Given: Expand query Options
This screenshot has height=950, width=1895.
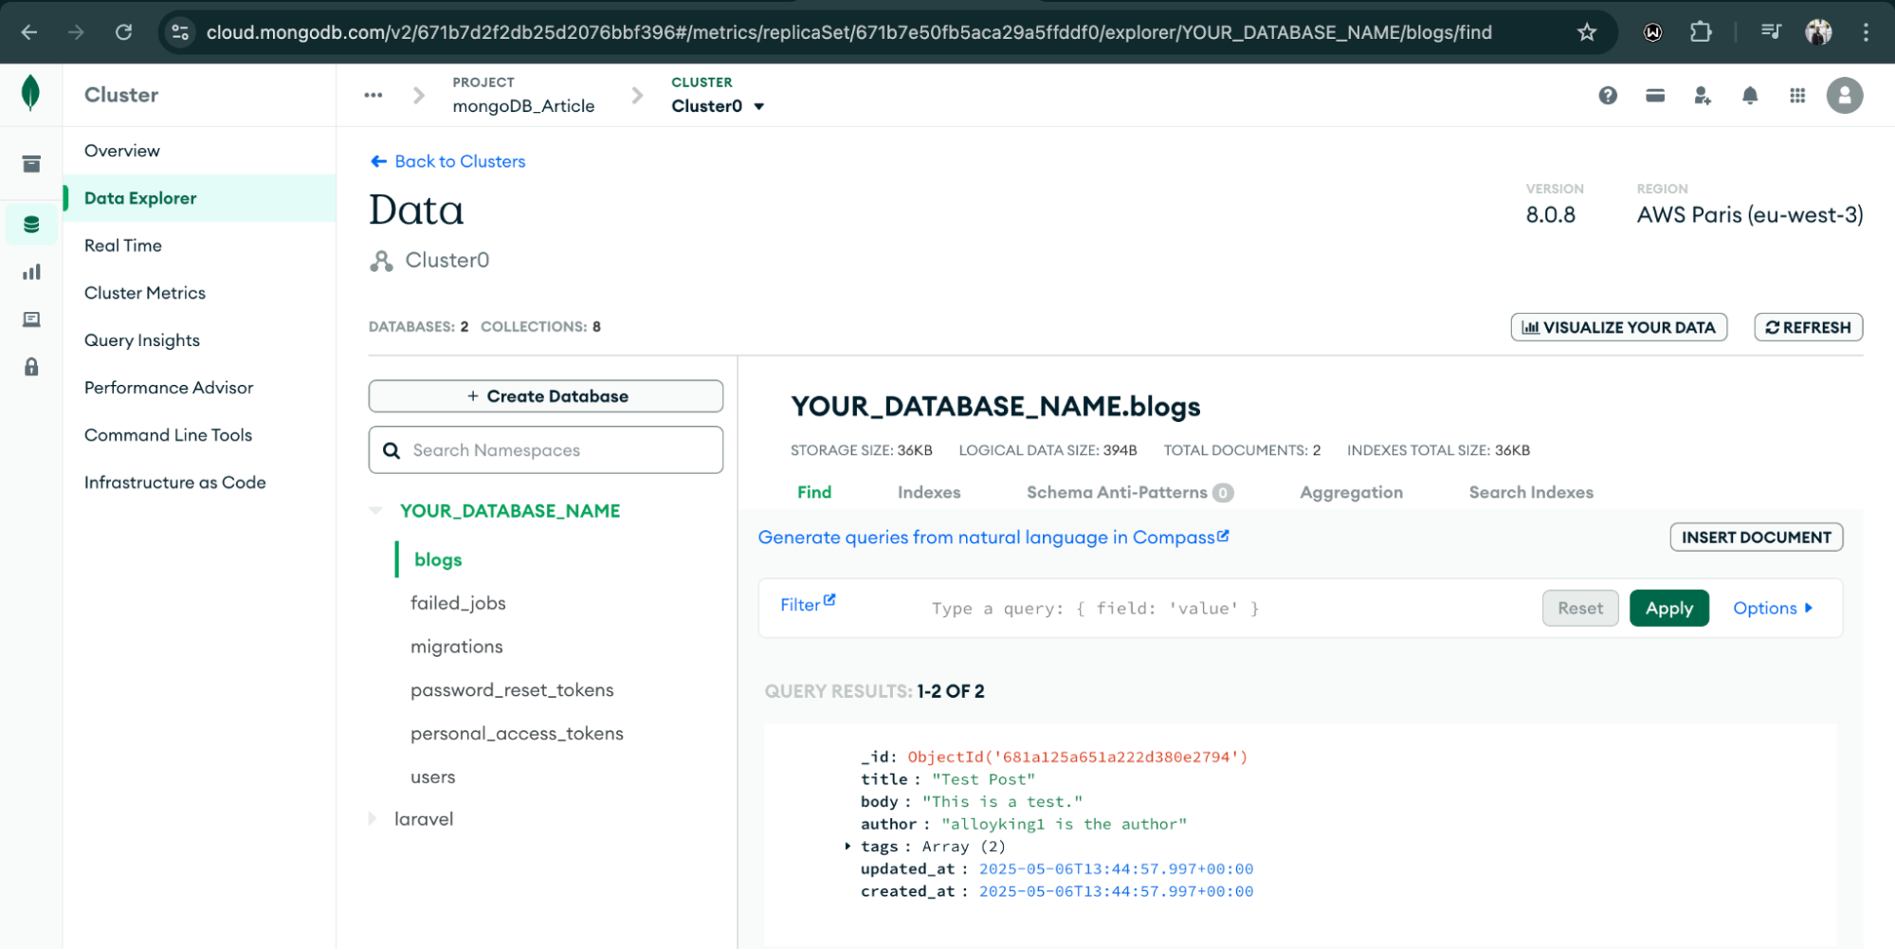Looking at the screenshot, I should click(x=1773, y=608).
